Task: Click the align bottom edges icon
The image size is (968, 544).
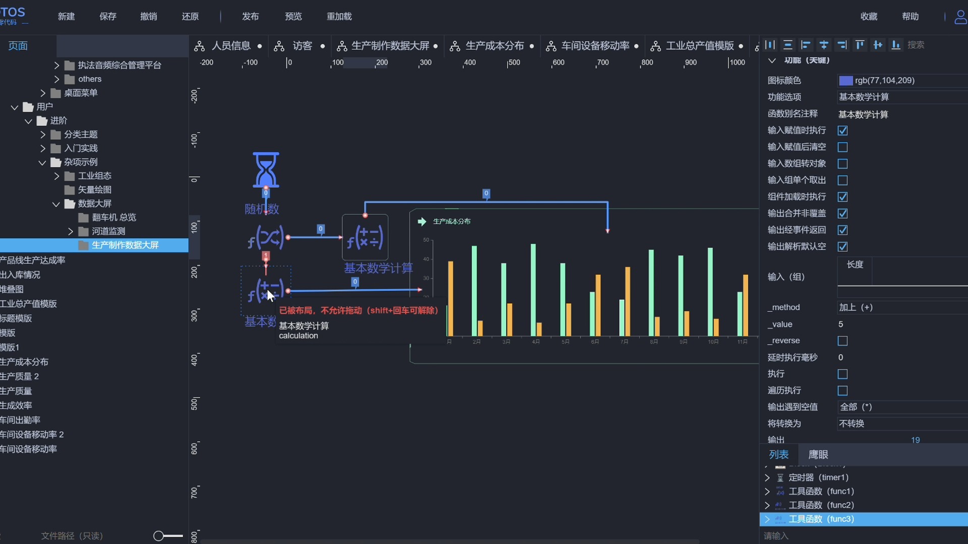Action: 896,45
